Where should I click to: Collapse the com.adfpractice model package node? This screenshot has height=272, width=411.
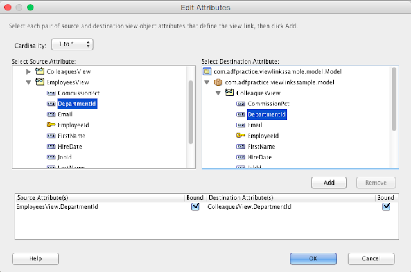207,82
